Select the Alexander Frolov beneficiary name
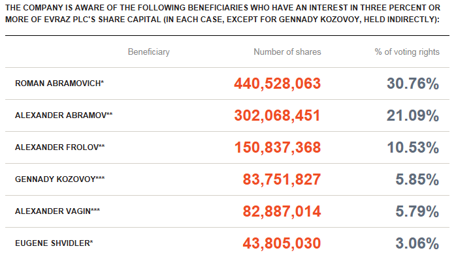This screenshot has height=259, width=456. click(60, 147)
